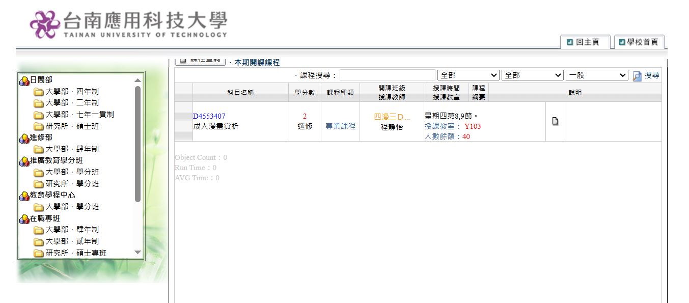Click the 說明 column header

point(575,92)
